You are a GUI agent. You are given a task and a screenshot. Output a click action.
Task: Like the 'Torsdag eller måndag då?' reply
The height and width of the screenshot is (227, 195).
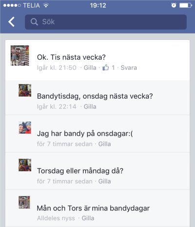pos(104,181)
